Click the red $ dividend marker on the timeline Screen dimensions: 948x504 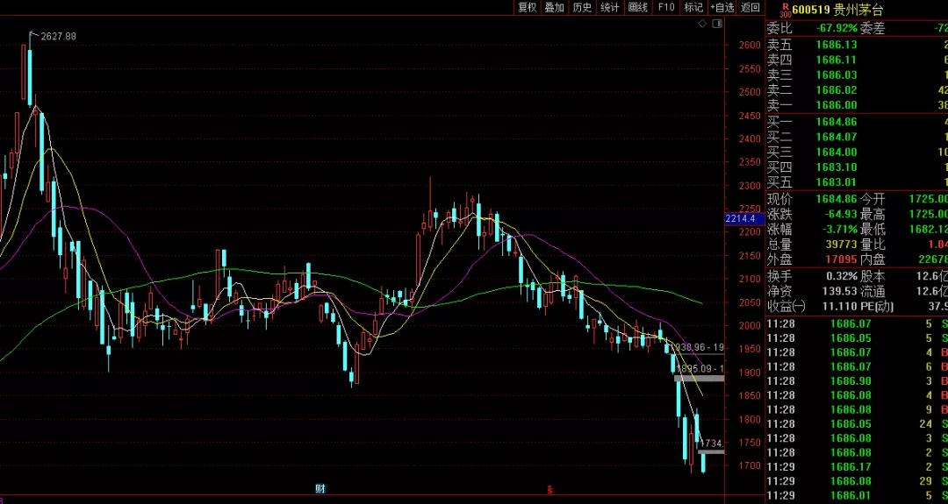click(x=549, y=488)
